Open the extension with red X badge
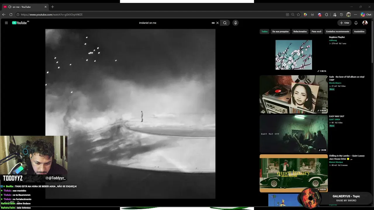Screen dimensions: 374x210 click(x=320, y=15)
